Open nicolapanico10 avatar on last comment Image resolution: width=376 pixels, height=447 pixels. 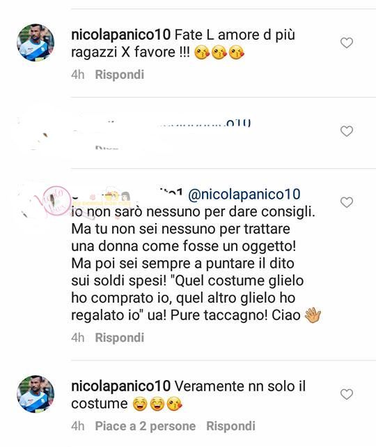[36, 394]
